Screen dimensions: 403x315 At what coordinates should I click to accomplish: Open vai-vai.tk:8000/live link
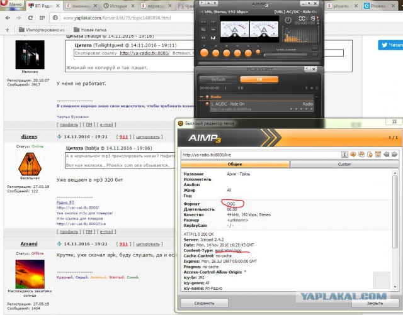[81, 224]
